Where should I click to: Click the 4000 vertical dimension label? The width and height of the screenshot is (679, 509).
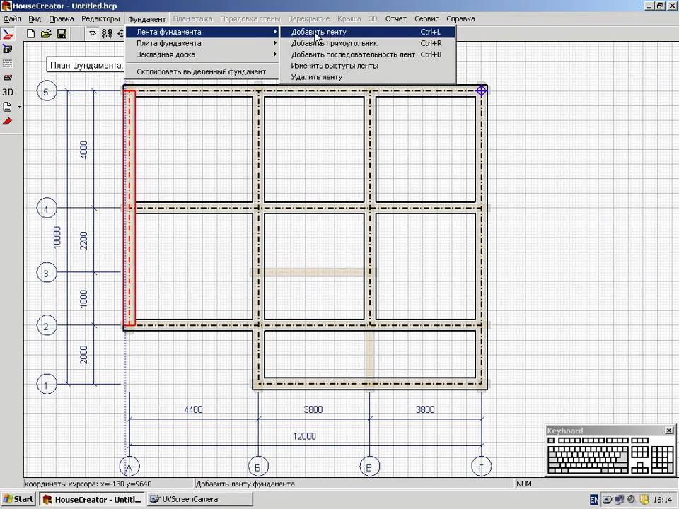pos(83,150)
